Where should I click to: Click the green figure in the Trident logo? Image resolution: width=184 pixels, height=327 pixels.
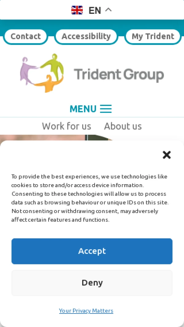click(53, 66)
